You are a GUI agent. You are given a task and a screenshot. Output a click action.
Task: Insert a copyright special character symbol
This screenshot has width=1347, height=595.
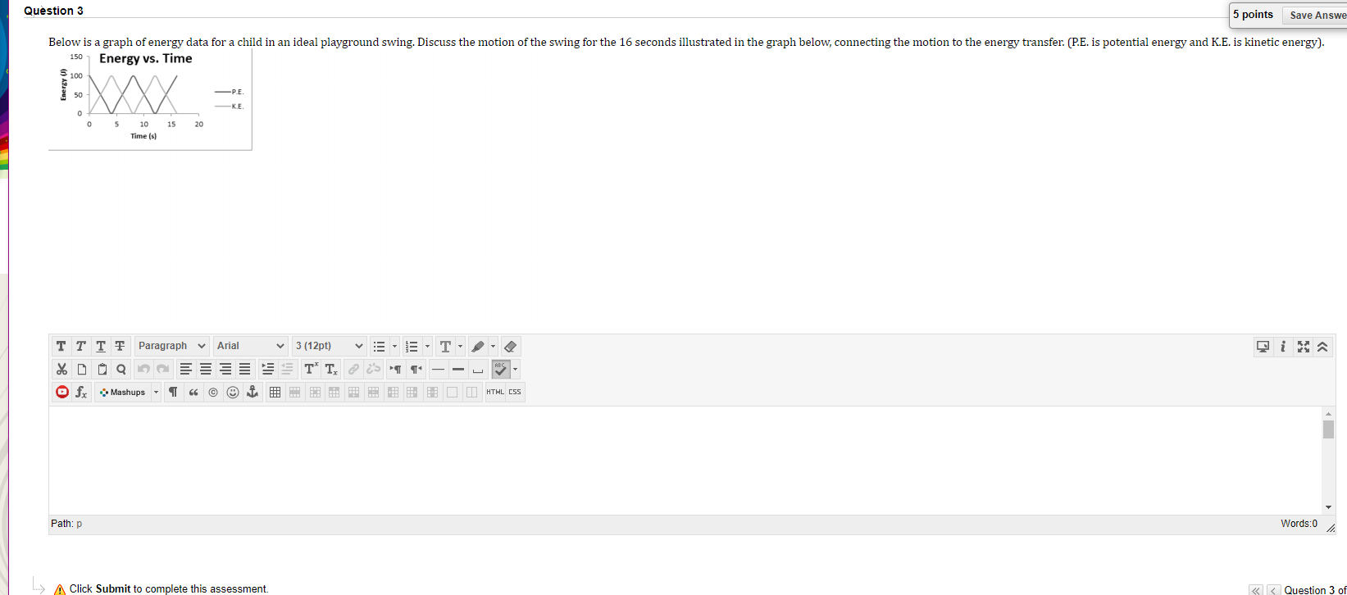click(x=213, y=392)
